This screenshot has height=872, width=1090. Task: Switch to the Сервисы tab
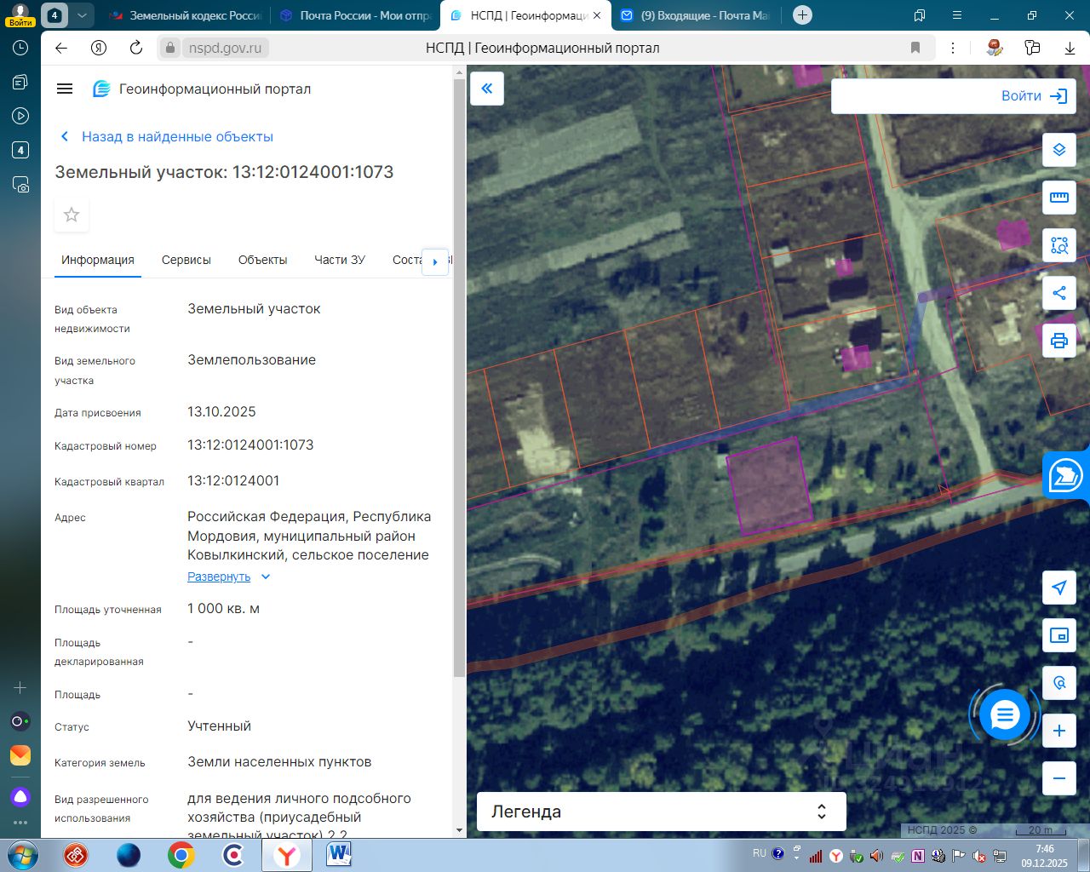tap(186, 260)
